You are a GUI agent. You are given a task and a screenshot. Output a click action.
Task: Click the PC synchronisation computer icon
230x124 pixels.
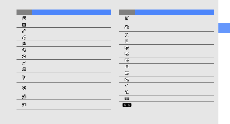(x=24, y=69)
